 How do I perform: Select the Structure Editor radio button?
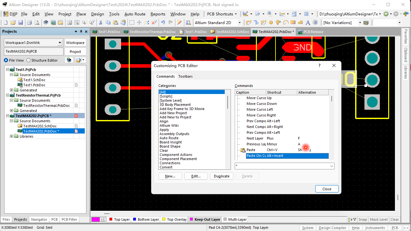tap(29, 60)
